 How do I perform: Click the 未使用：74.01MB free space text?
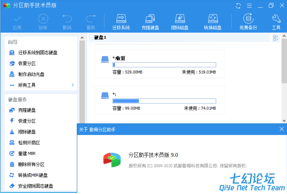click(x=200, y=108)
